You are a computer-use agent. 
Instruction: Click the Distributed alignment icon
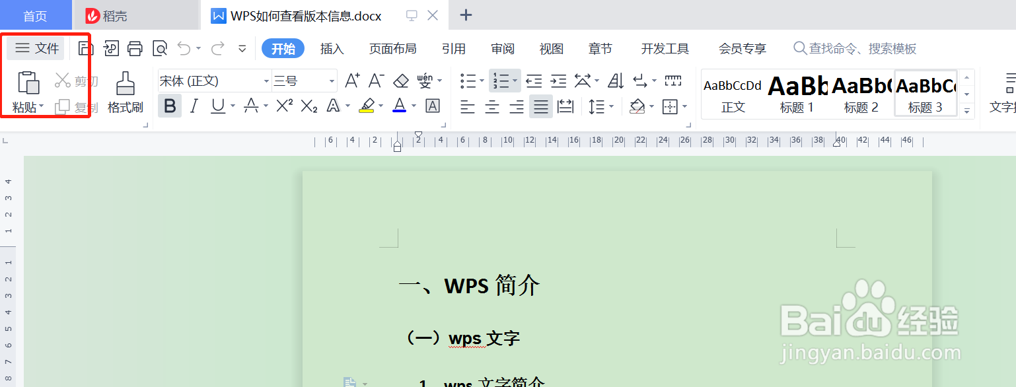[565, 106]
